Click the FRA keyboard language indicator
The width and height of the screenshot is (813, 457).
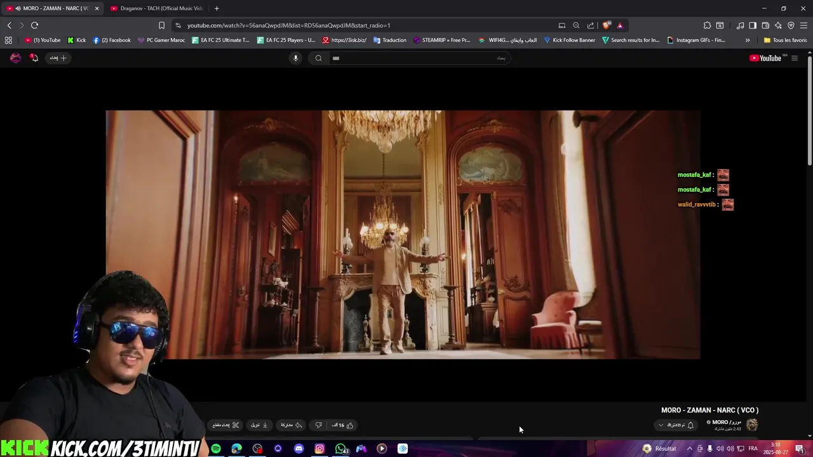[753, 449]
